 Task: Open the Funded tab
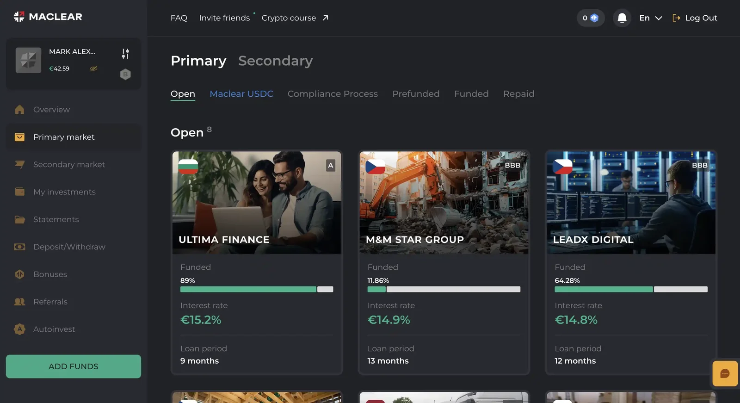coord(471,94)
